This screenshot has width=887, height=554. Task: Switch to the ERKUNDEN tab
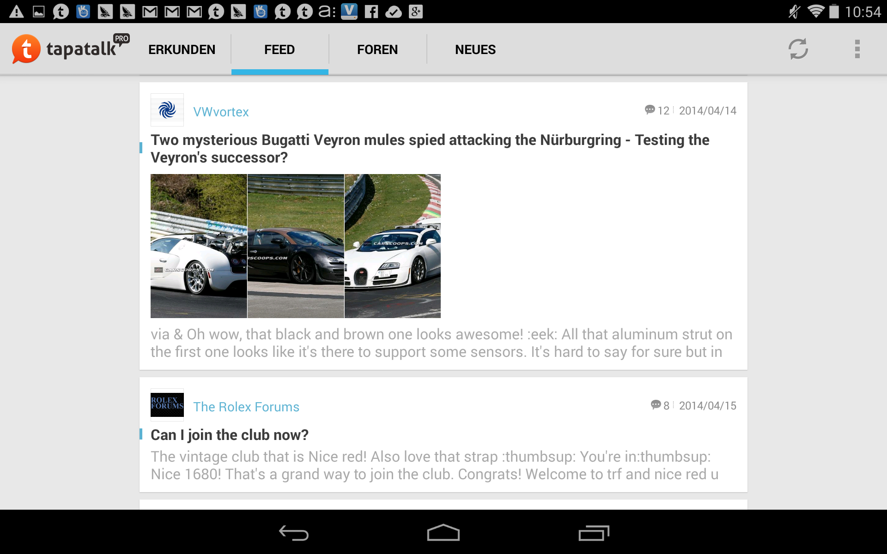point(182,49)
